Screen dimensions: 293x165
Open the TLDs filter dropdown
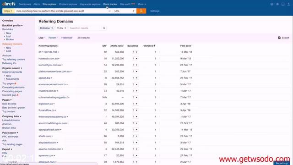tap(61, 28)
